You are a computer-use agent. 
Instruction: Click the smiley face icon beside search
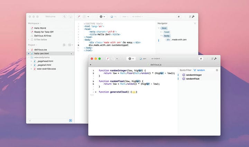pyautogui.click(x=70, y=17)
